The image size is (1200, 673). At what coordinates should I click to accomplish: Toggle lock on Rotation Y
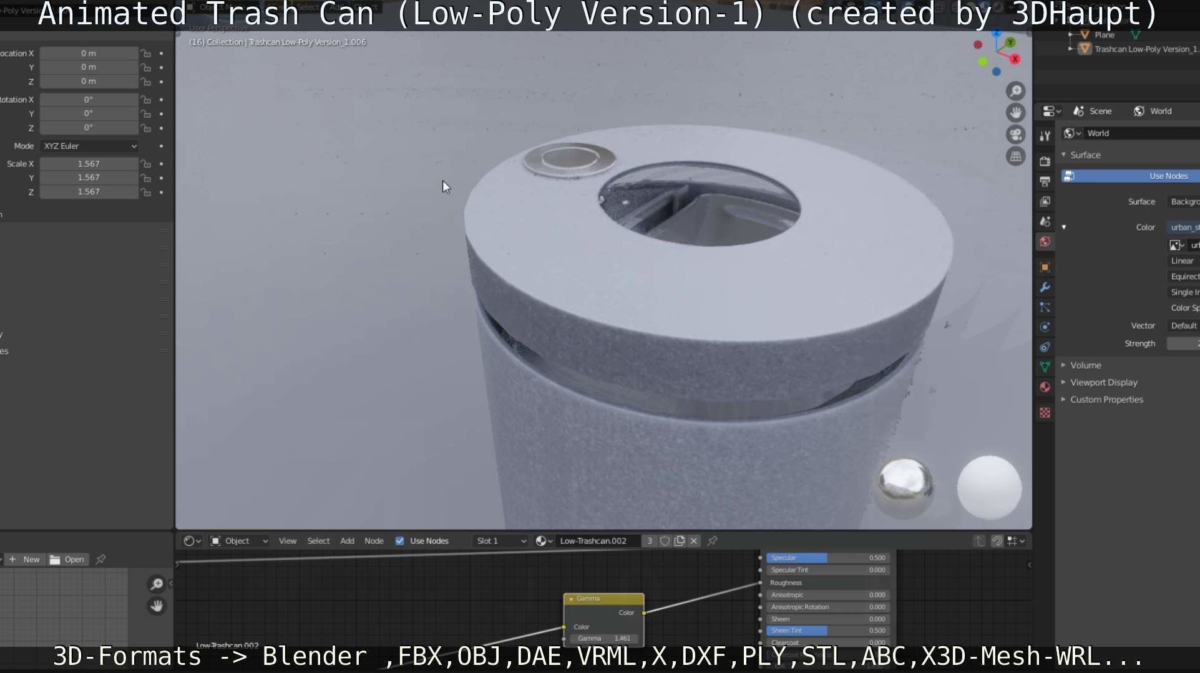146,114
